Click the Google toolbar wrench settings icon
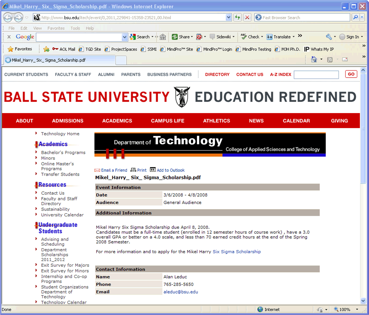This screenshot has height=315, width=369. [x=329, y=37]
